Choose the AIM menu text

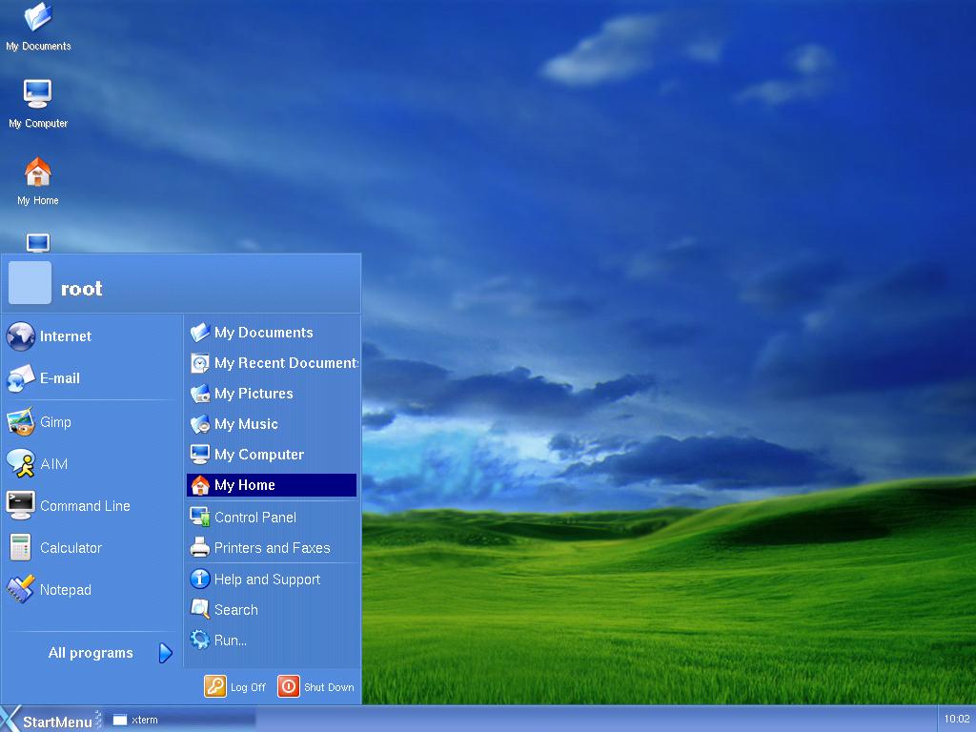point(53,464)
